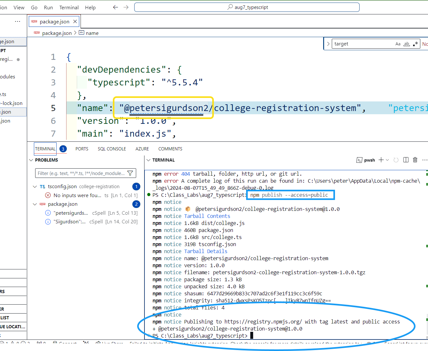Toggle Match Case in the find box
Screen dimensions: 428x351
398,44
